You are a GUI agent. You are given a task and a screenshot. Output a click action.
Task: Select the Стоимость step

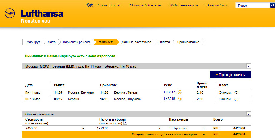[x=106, y=42]
